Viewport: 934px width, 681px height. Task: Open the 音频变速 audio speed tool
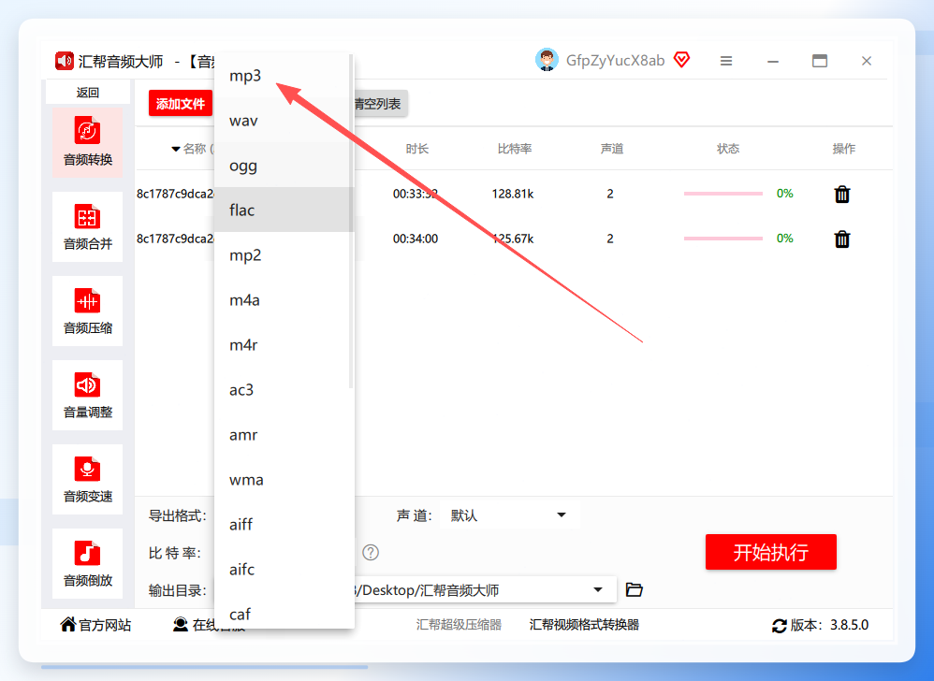coord(88,479)
